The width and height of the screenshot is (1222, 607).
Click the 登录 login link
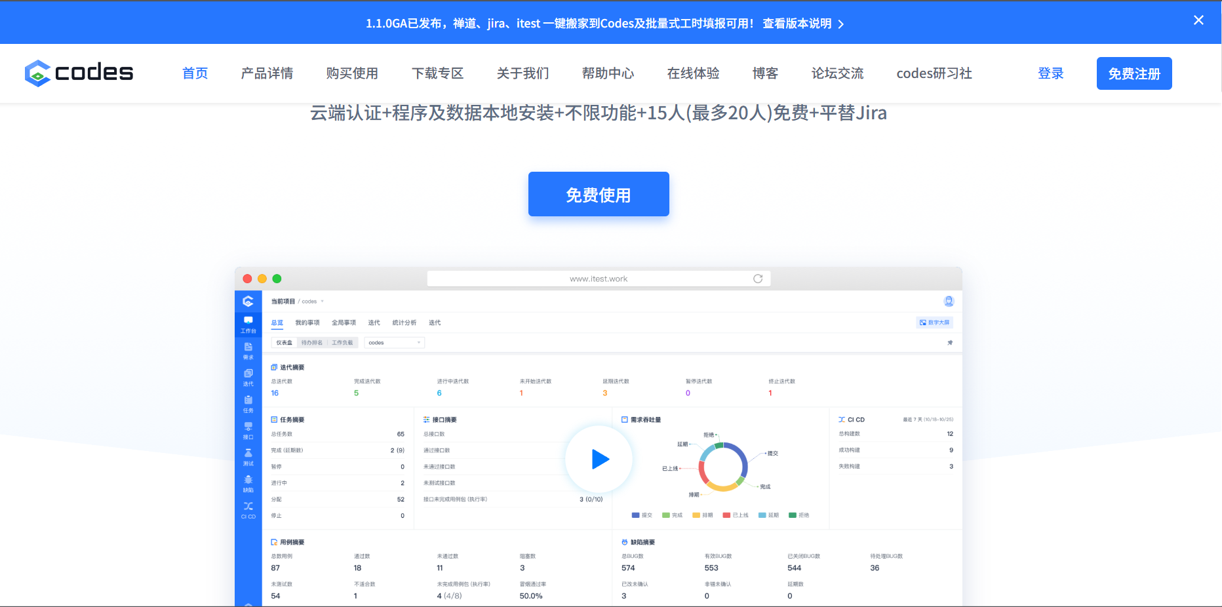[1050, 73]
